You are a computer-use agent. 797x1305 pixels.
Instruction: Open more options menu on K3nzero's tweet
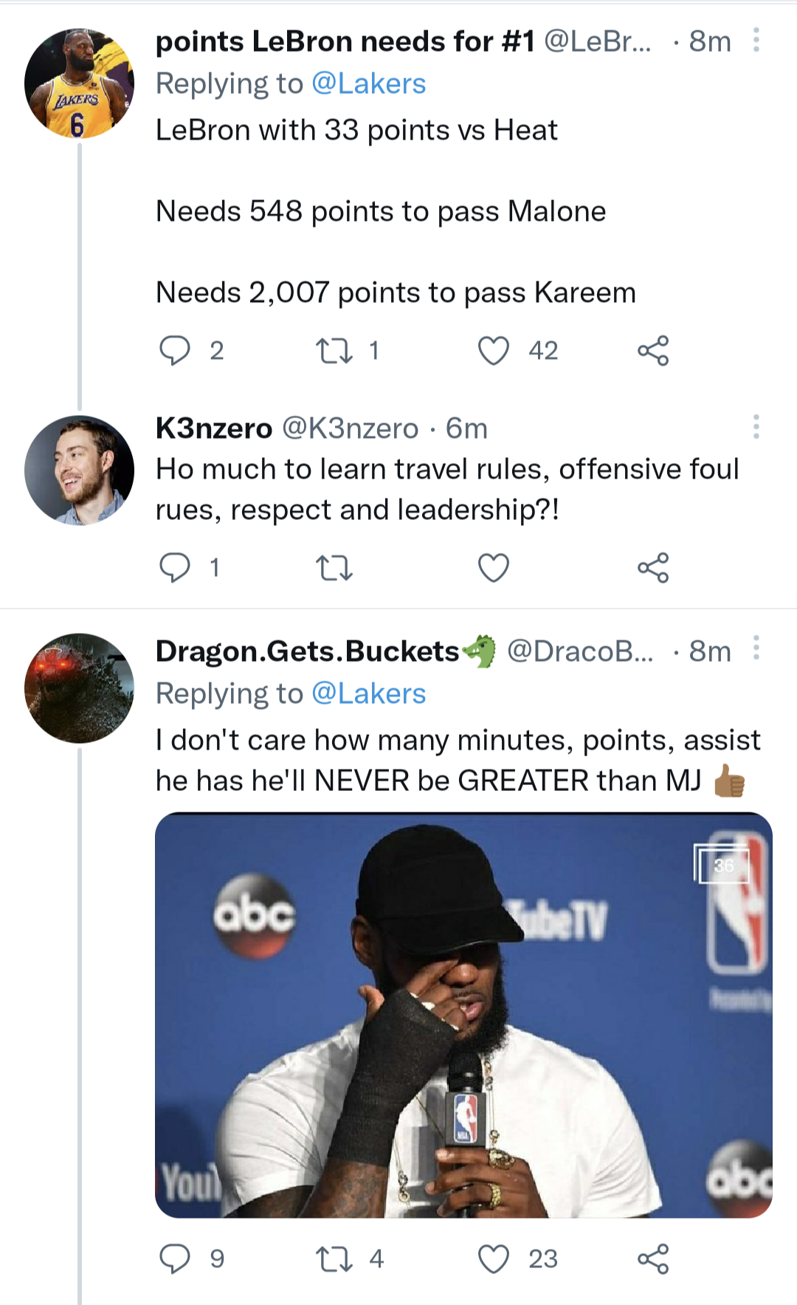pos(756,427)
